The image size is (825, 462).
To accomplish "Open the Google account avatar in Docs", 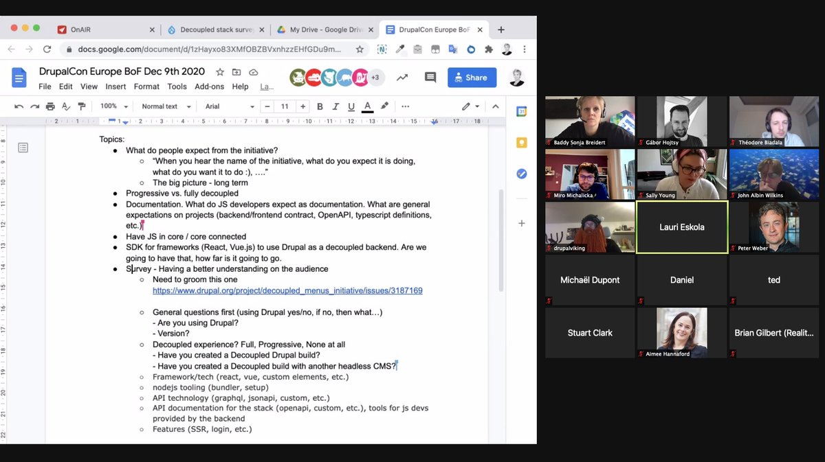I will point(517,78).
